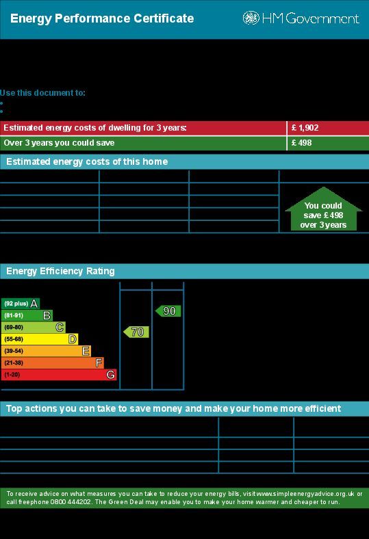
Task: Select the orange E (39-54) band
Action: [46, 351]
